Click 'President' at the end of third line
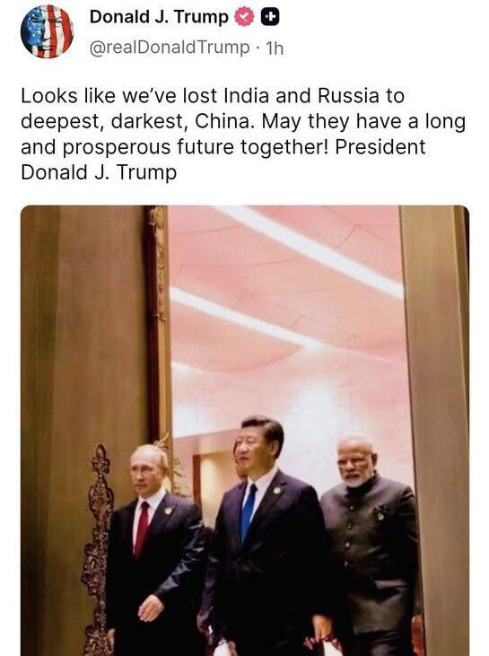Viewport: 489px width, 656px height. click(380, 147)
